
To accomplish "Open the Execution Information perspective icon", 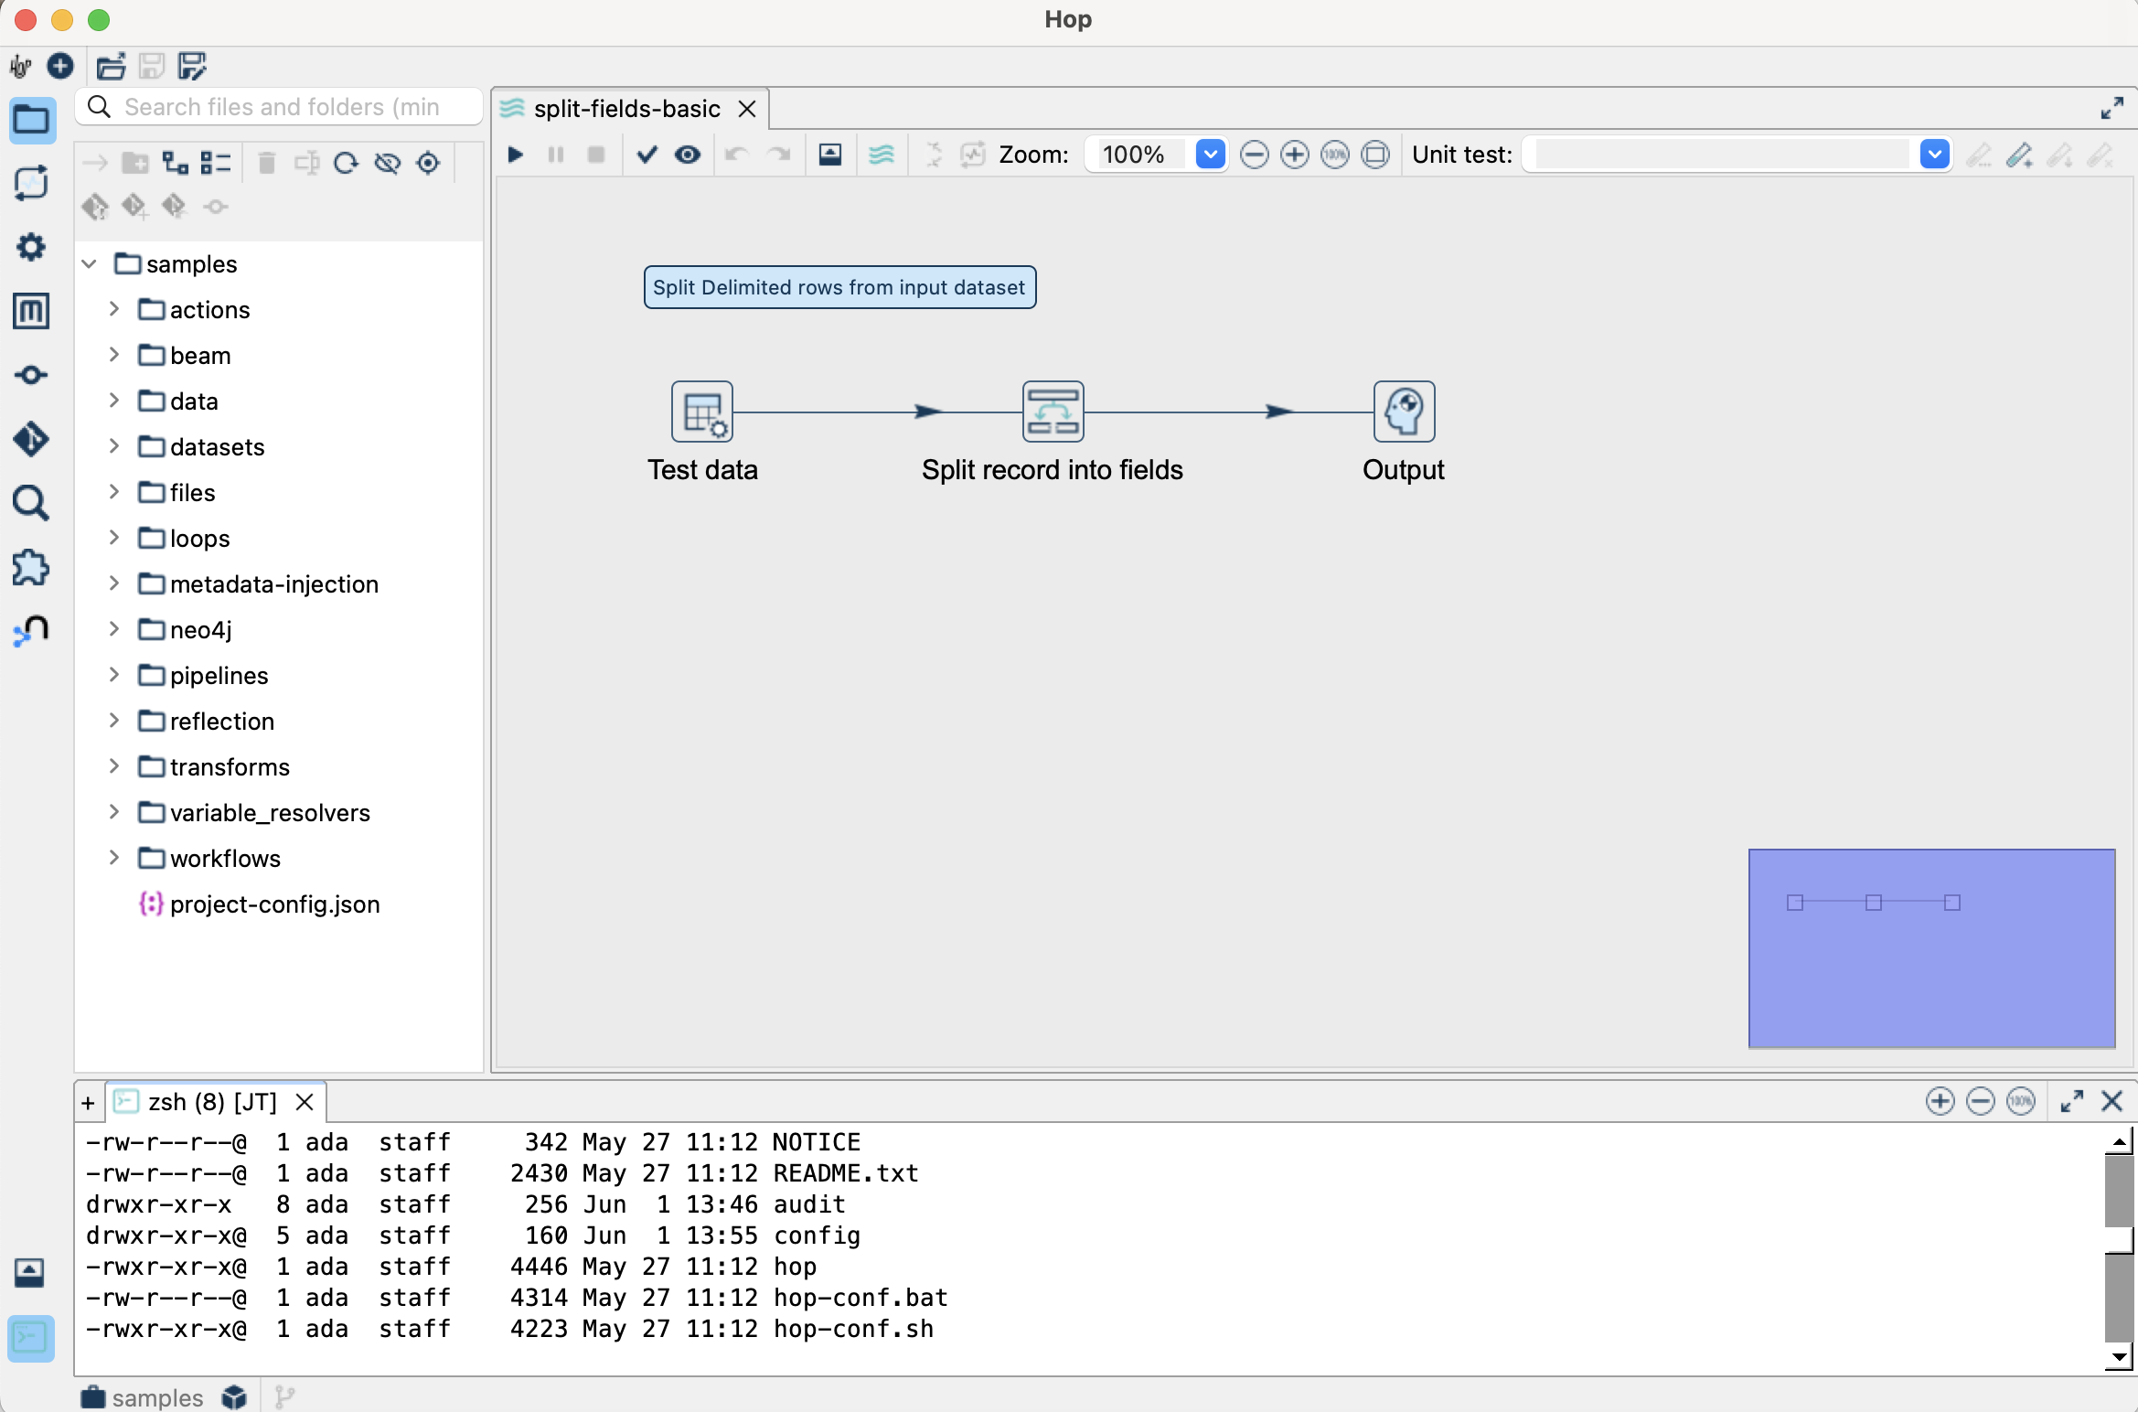I will pos(31,183).
